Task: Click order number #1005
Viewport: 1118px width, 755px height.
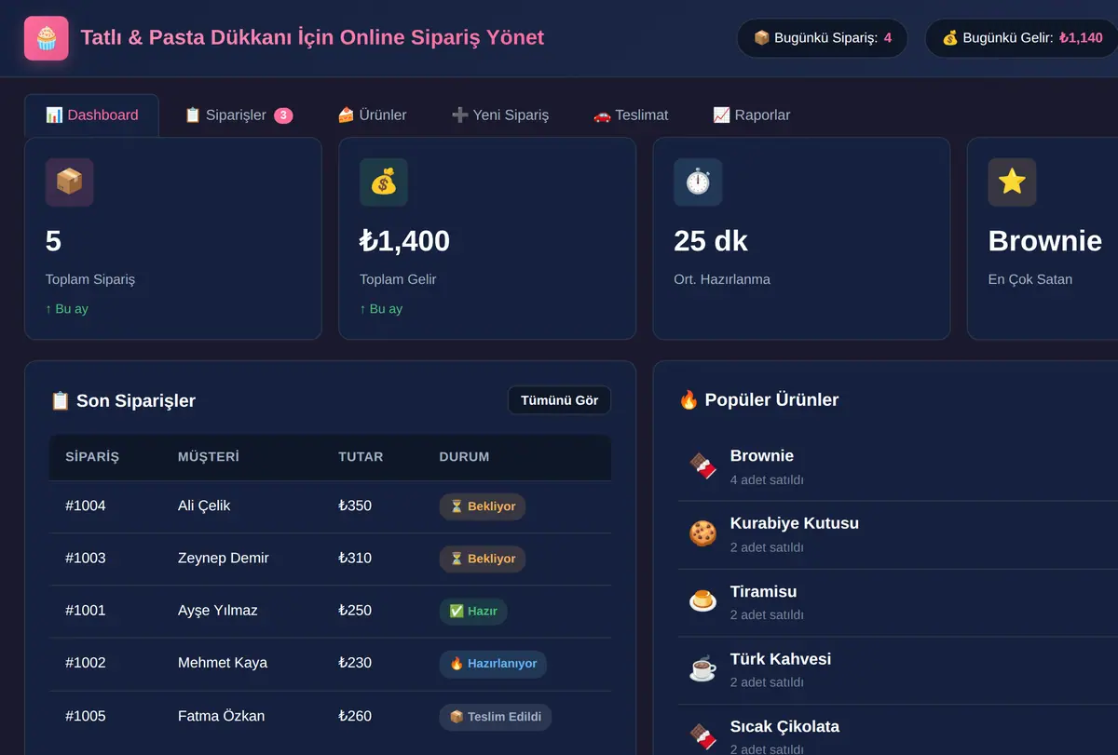Action: (86, 716)
